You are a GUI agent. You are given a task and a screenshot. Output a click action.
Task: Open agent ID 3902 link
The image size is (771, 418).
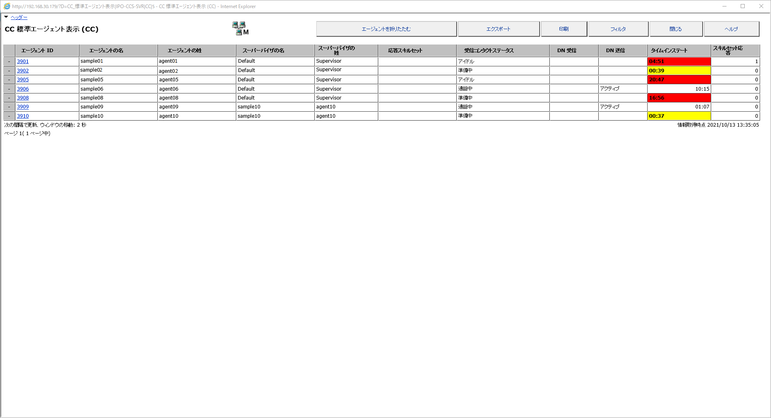point(23,71)
